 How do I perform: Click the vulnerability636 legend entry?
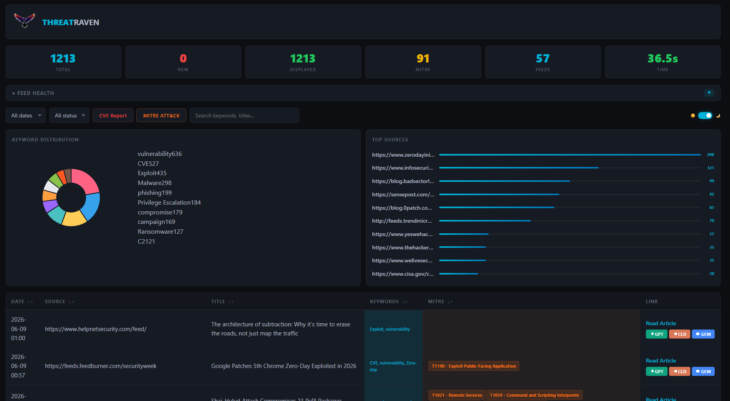[160, 154]
